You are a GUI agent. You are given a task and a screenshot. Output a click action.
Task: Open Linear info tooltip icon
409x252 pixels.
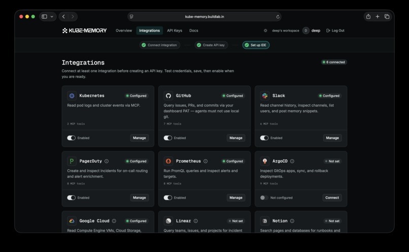(196, 221)
